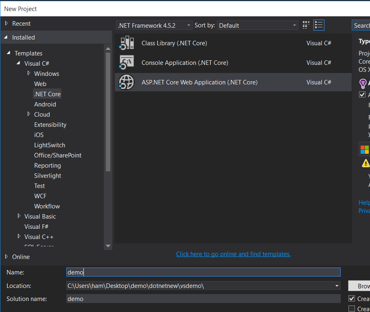The height and width of the screenshot is (312, 370).
Task: Expand the Windows tree node arrow
Action: (28, 73)
